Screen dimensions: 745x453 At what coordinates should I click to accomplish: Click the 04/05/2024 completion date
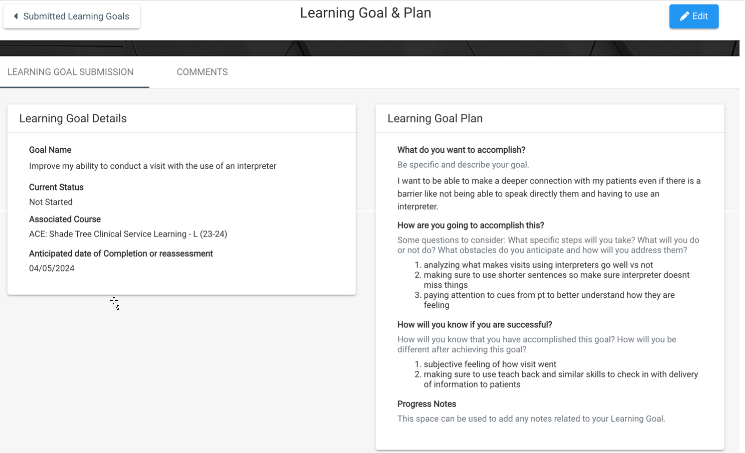[x=52, y=268]
